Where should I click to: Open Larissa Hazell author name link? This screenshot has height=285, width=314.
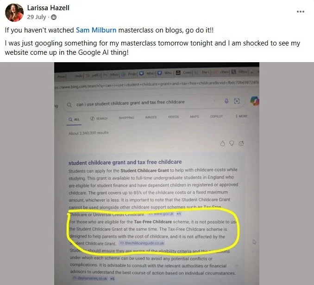[x=48, y=8]
